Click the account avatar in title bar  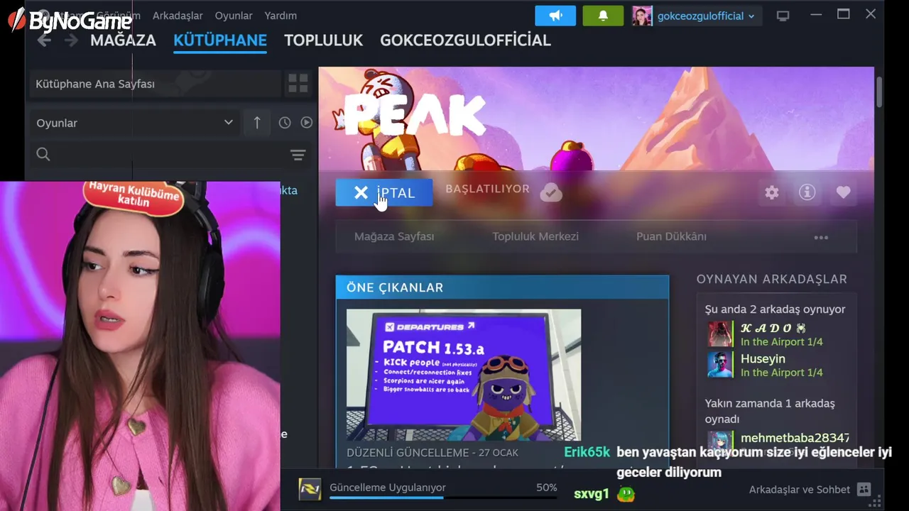point(642,16)
